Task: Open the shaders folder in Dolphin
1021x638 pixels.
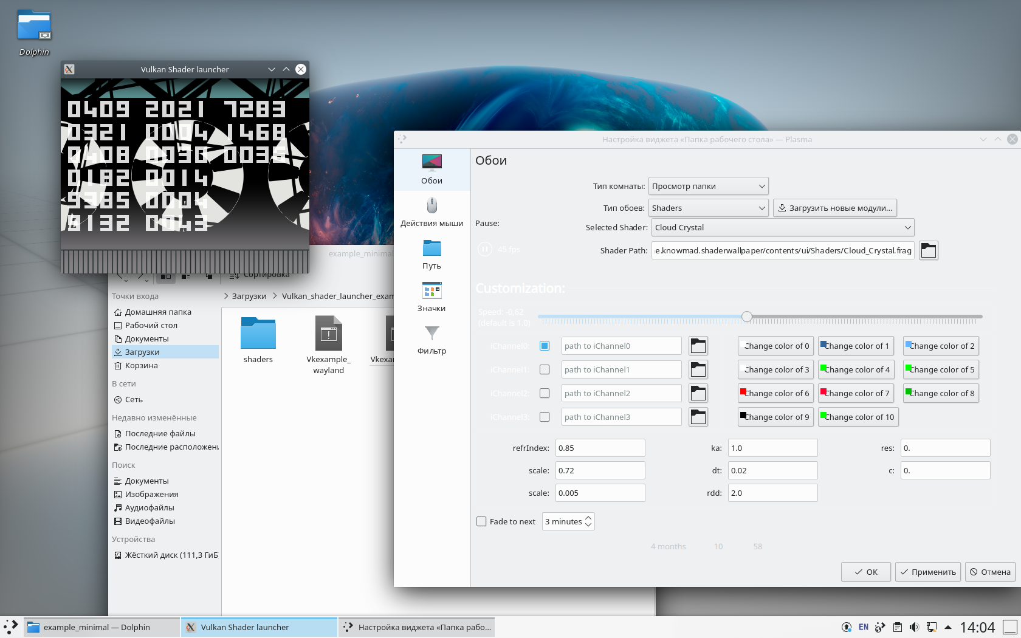Action: [x=258, y=340]
